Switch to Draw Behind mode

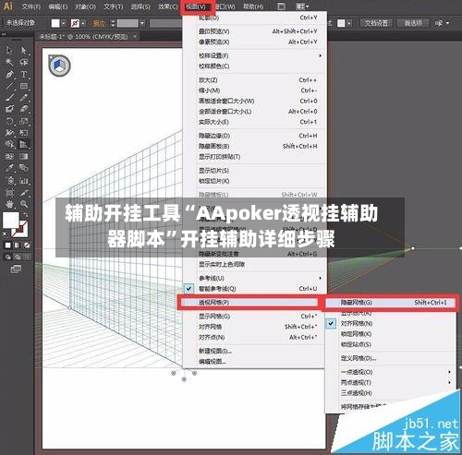pos(18,257)
